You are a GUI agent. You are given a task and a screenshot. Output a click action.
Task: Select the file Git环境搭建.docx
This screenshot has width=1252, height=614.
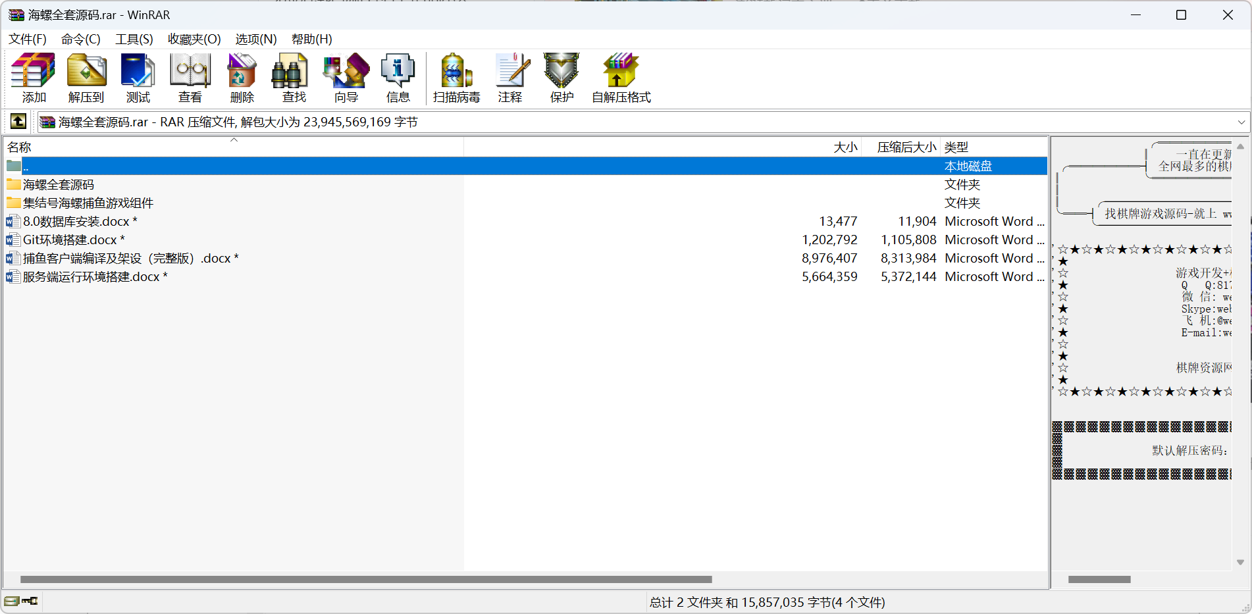pyautogui.click(x=525, y=240)
